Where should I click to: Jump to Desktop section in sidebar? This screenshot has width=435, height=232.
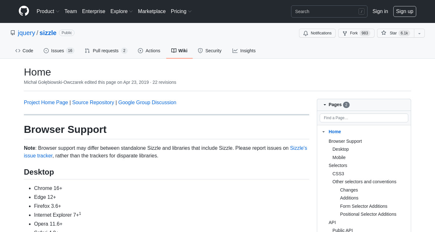[x=340, y=149]
